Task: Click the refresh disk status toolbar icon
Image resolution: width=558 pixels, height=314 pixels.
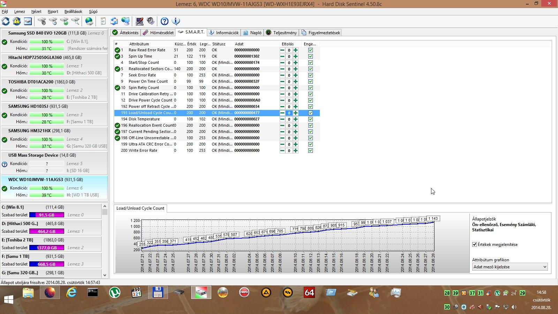Action: (6, 21)
